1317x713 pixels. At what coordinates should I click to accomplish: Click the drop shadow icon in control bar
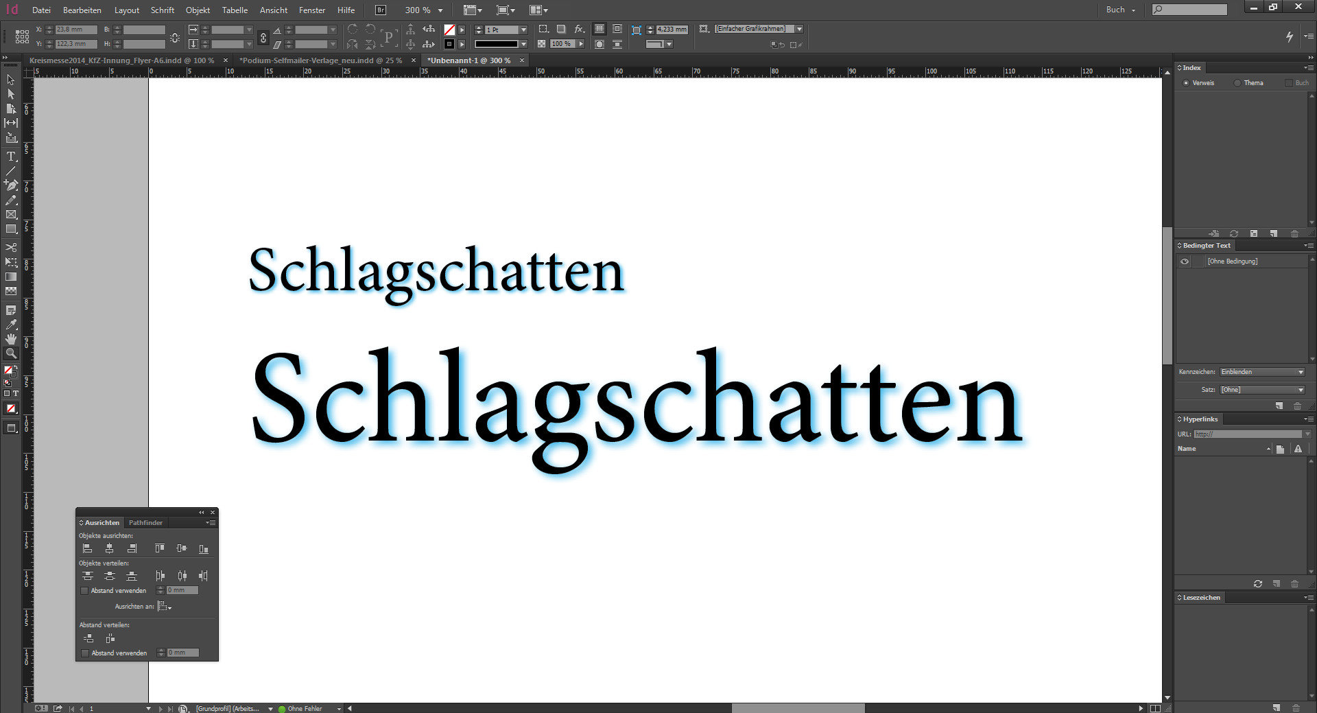(561, 29)
